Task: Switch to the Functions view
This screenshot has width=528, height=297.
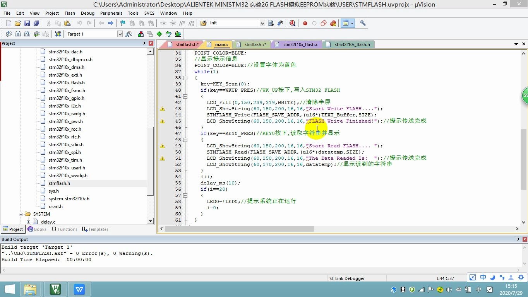Action: [x=64, y=229]
